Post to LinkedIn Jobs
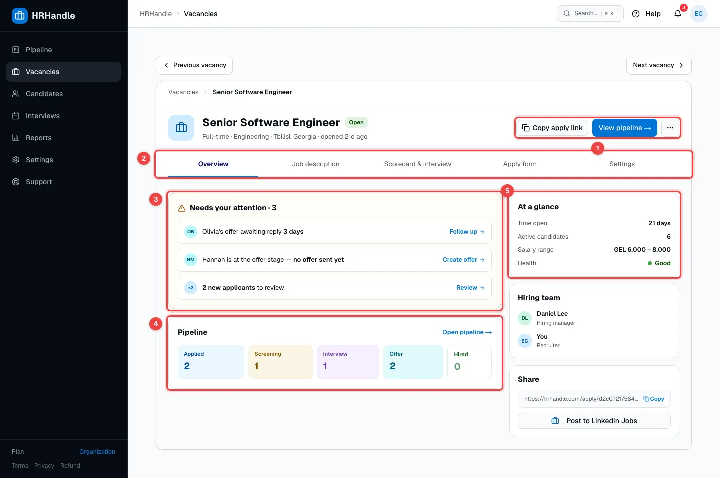 tap(594, 421)
